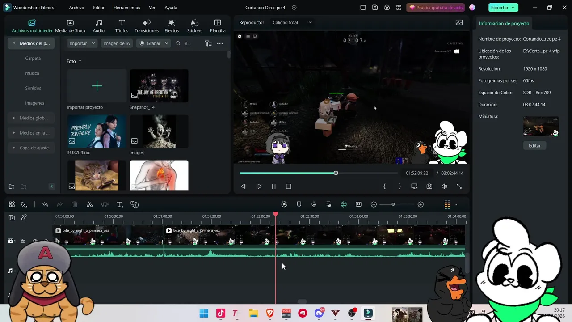Set the mark in point

(384, 186)
